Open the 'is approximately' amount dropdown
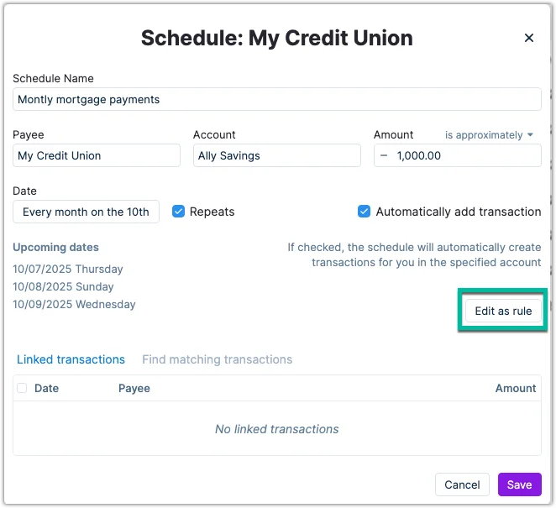The width and height of the screenshot is (556, 508). point(489,134)
